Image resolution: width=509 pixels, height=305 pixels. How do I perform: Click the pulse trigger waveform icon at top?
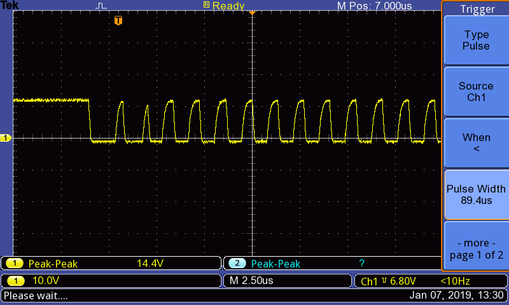pyautogui.click(x=101, y=6)
